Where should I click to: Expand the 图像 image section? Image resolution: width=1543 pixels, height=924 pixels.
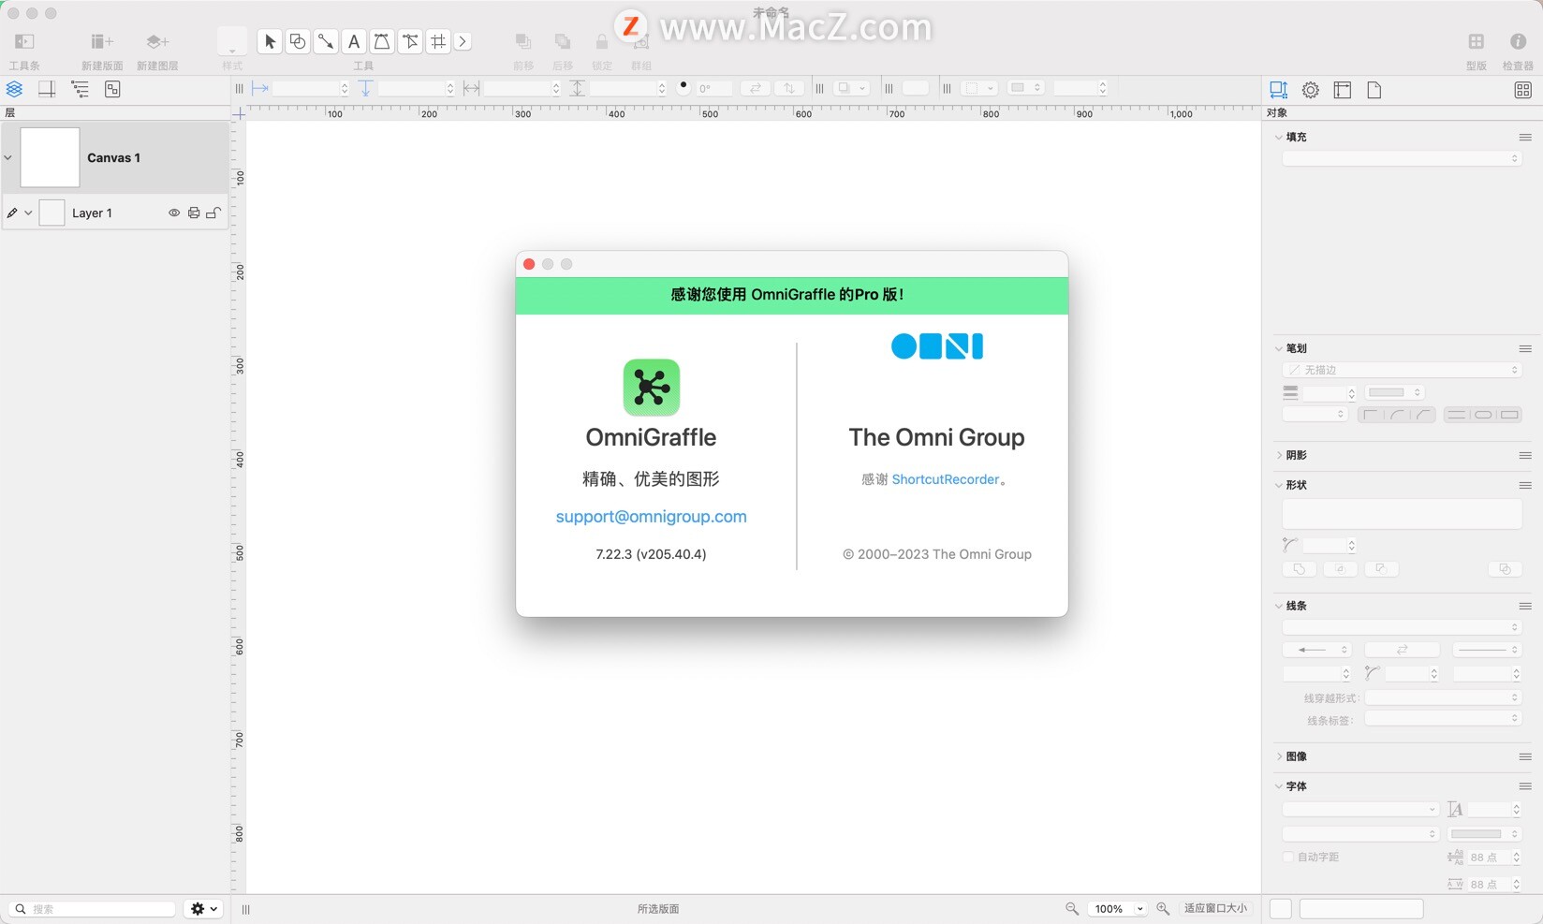1279,756
